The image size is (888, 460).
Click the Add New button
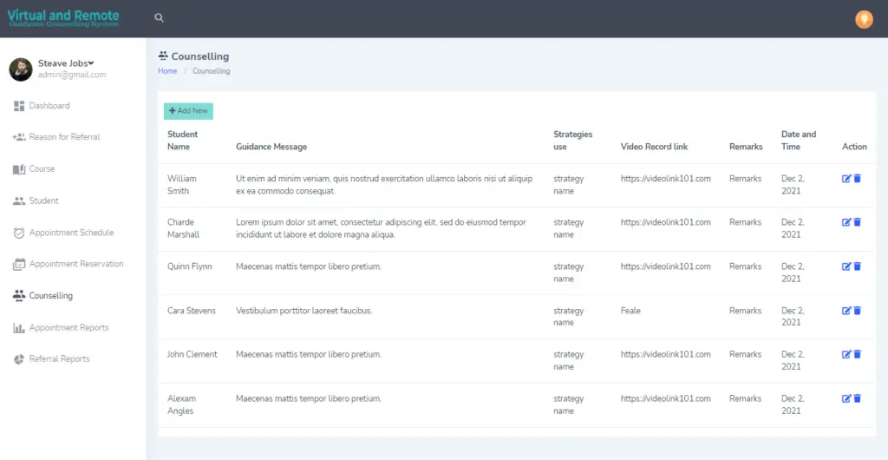tap(188, 111)
